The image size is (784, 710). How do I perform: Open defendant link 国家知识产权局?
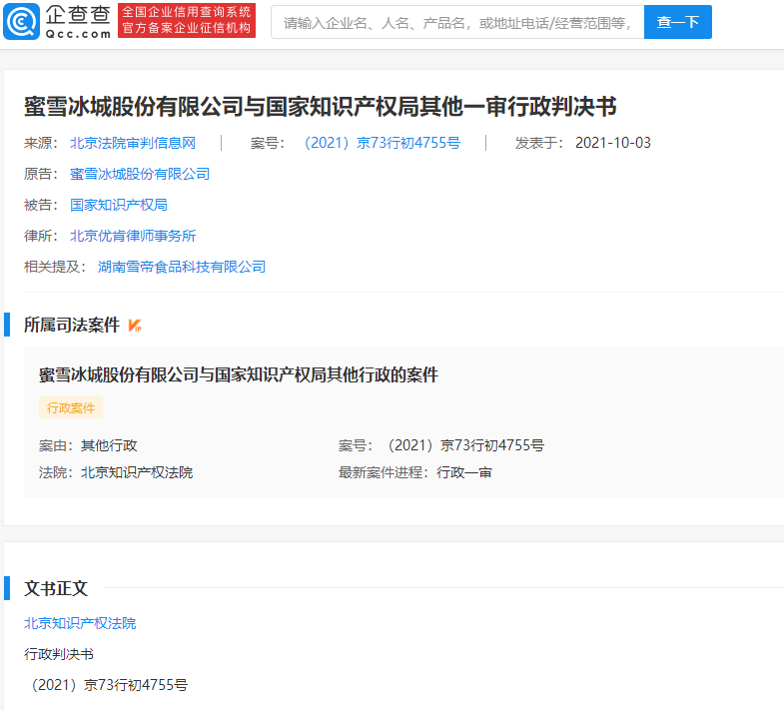(x=119, y=205)
